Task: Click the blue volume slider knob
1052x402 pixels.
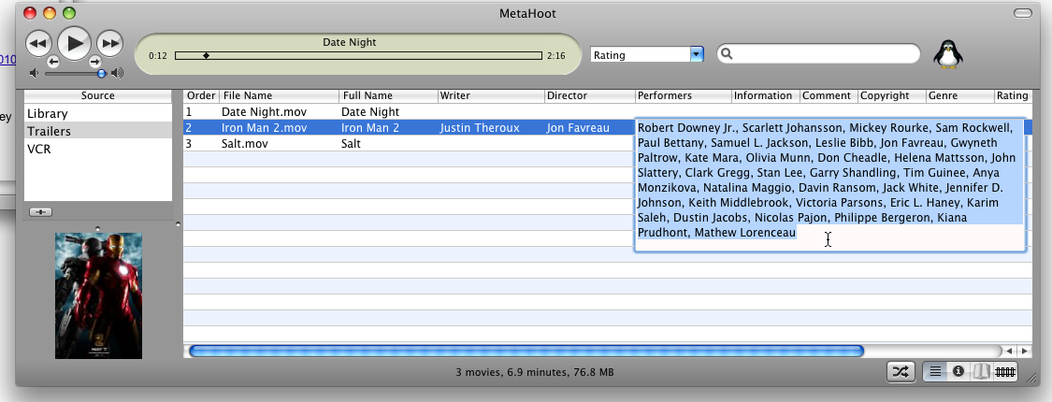Action: point(101,73)
